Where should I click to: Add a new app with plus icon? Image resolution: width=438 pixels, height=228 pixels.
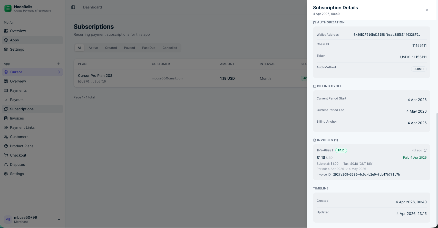tap(59, 64)
